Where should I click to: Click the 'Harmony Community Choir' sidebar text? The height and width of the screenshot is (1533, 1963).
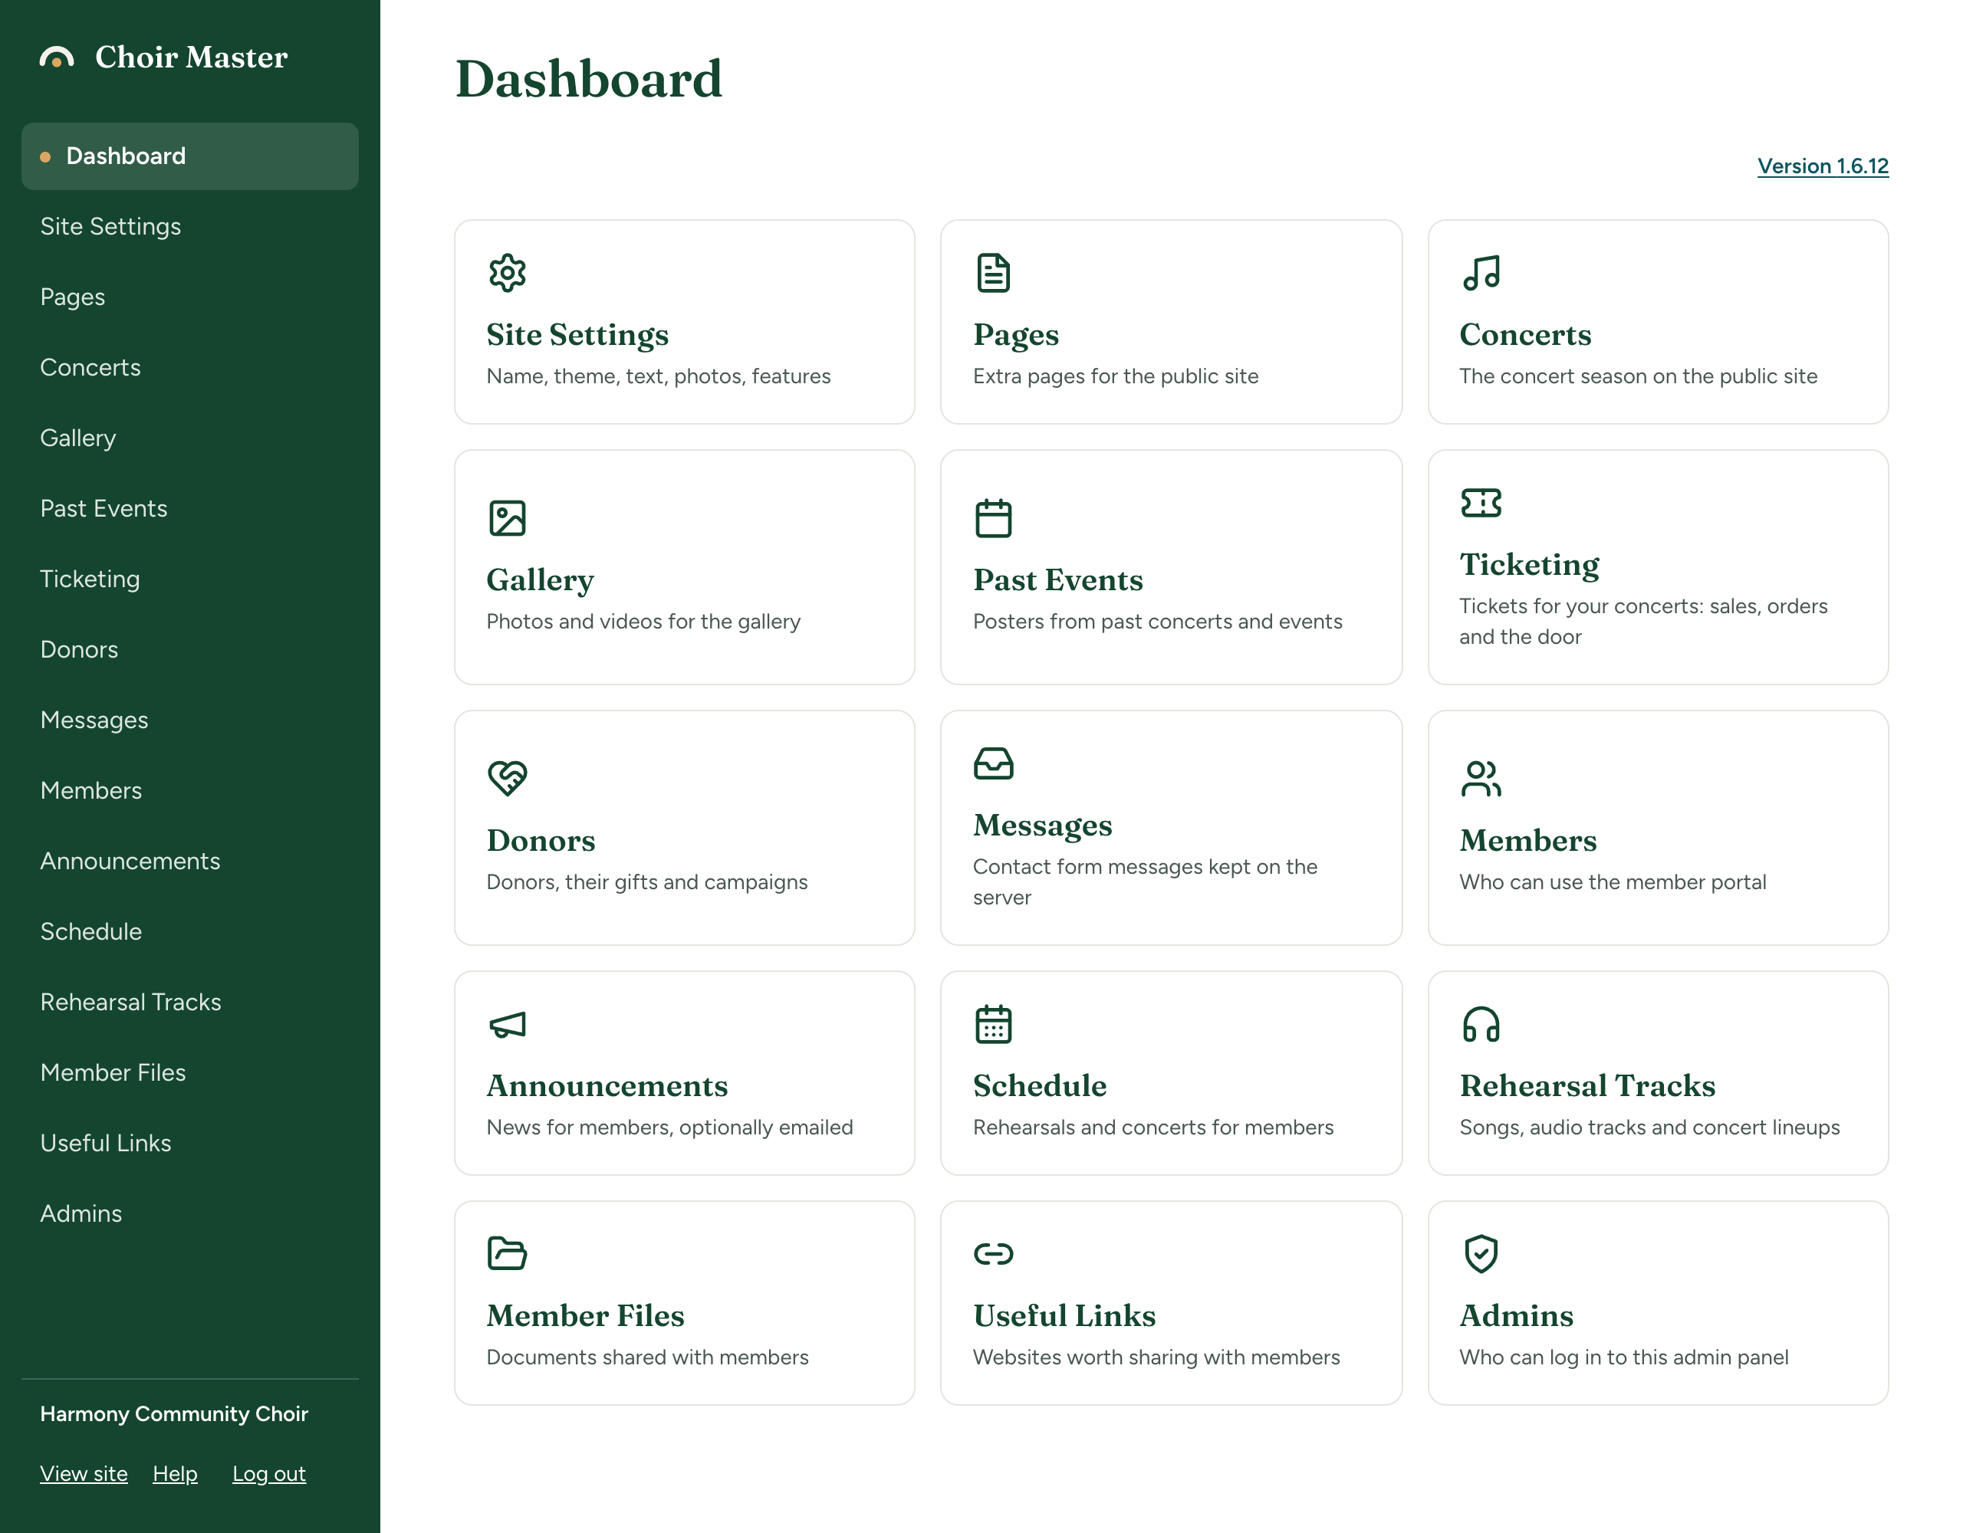pos(173,1414)
